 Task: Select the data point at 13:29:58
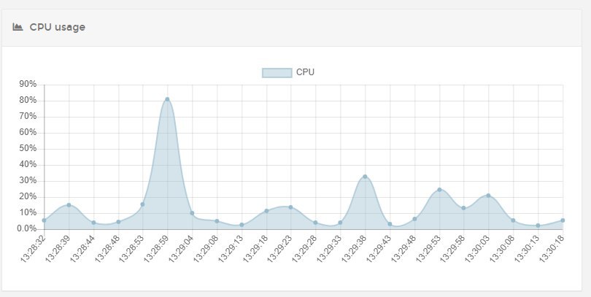click(x=463, y=208)
